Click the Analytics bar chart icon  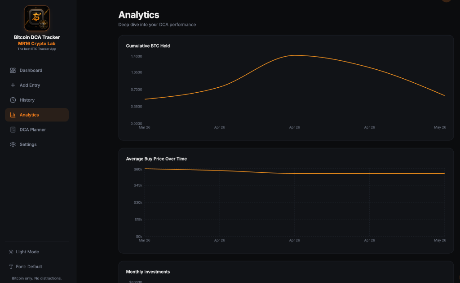[13, 115]
